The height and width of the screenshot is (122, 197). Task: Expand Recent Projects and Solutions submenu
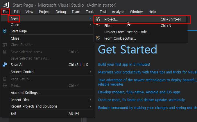pos(90,106)
